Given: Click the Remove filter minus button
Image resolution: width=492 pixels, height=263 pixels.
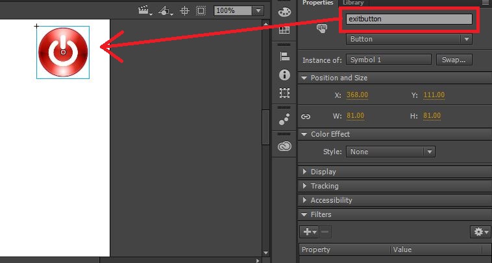Looking at the screenshot, I should point(325,232).
